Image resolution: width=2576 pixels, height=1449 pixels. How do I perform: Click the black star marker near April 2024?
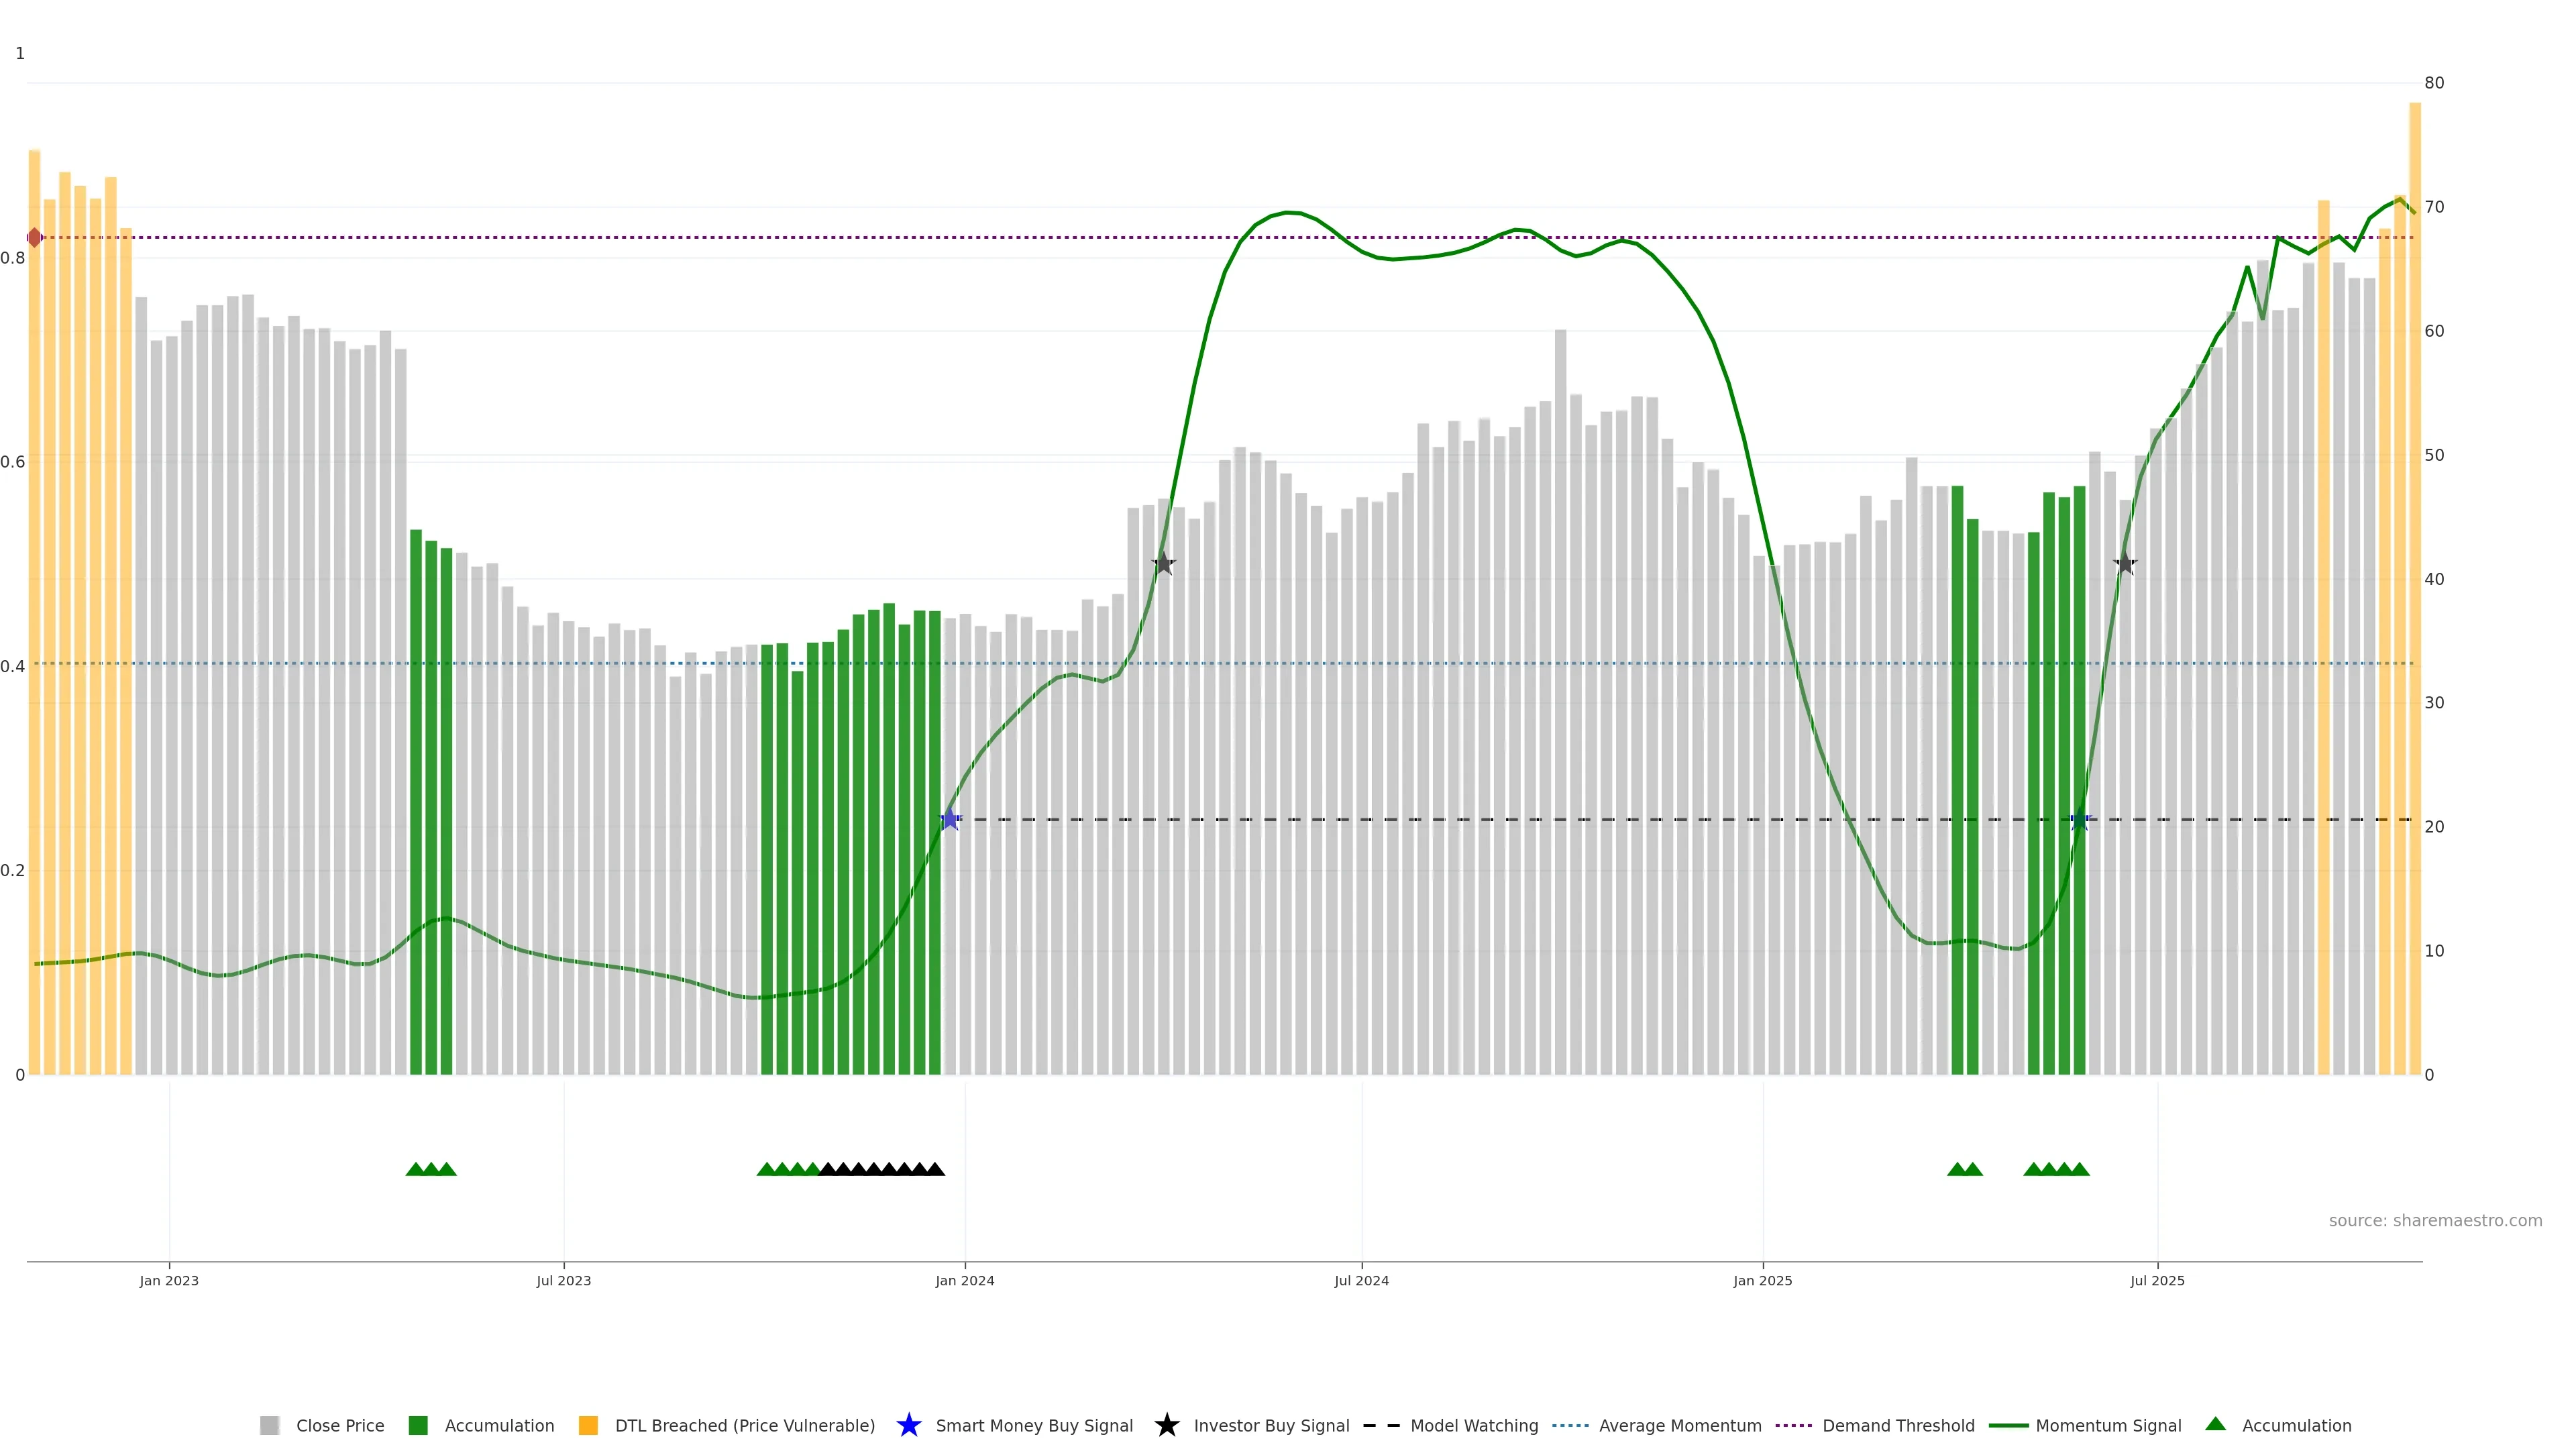tap(1163, 564)
